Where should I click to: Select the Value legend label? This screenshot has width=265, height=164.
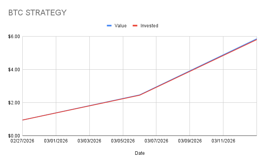coord(121,26)
